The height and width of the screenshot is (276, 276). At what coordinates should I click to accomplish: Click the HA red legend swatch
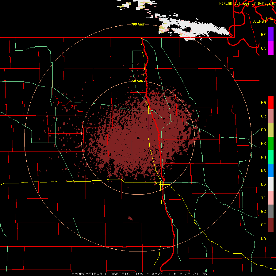(x=271, y=102)
